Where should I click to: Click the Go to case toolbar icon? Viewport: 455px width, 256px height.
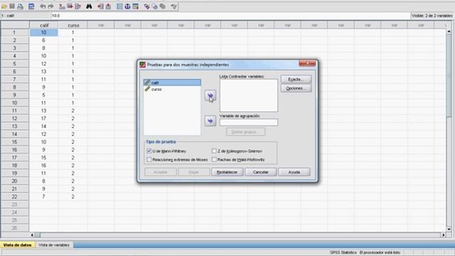click(x=62, y=6)
